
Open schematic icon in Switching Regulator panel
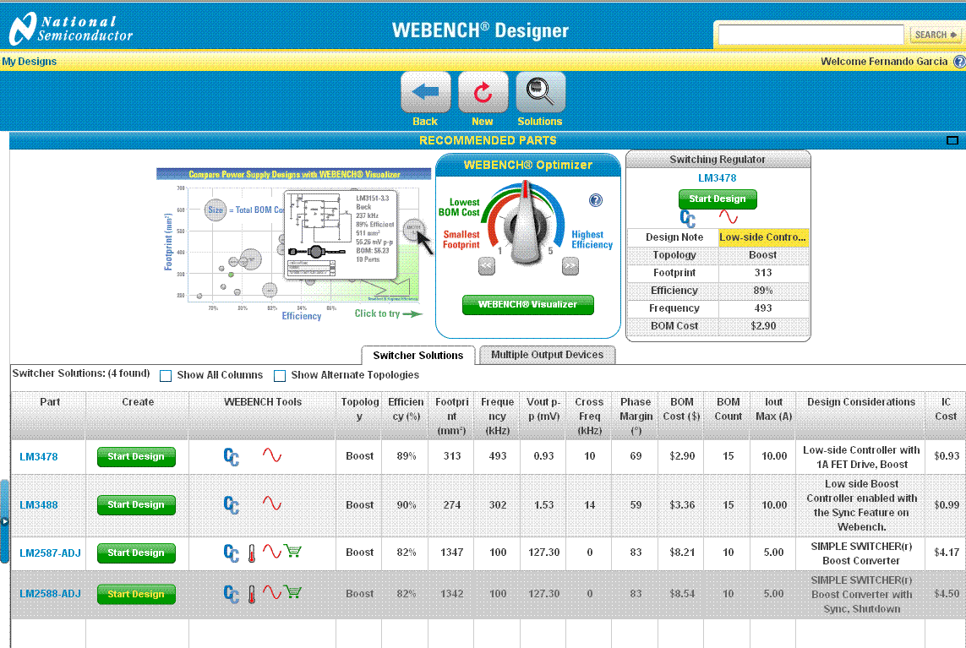(688, 218)
